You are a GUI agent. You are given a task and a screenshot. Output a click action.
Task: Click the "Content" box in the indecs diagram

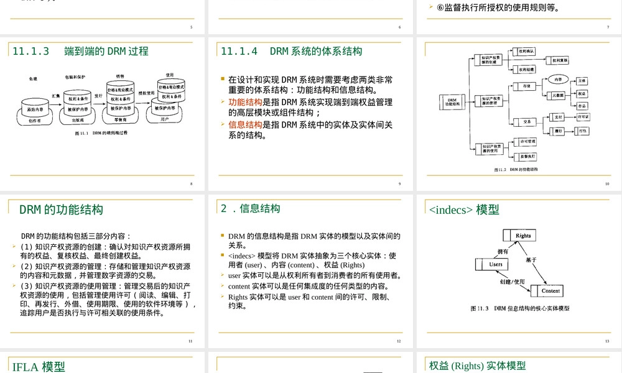point(547,291)
